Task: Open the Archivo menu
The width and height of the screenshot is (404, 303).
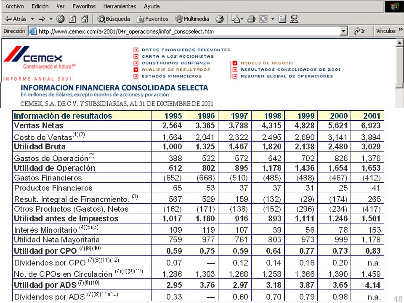Action: coord(14,6)
